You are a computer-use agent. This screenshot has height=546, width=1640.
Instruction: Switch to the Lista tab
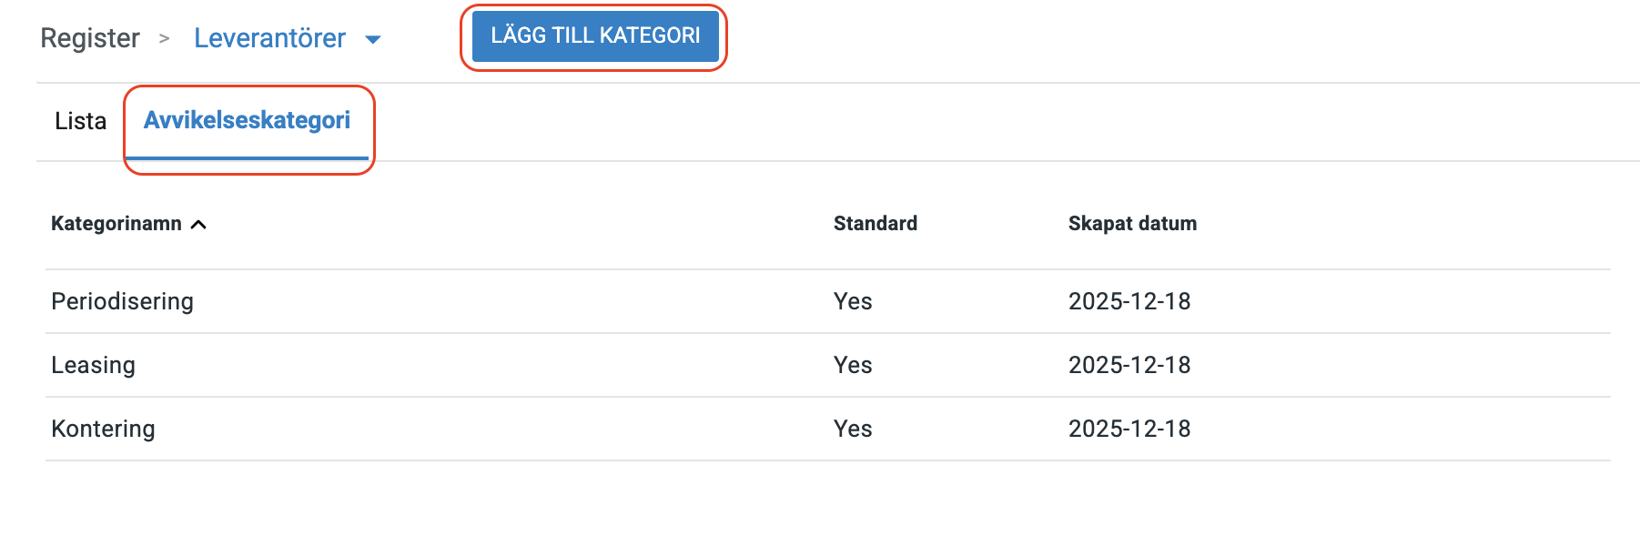coord(80,121)
